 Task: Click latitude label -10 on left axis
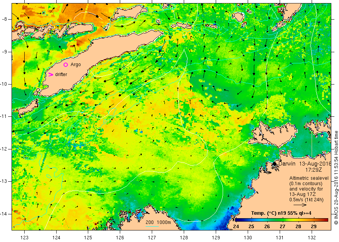[x=4, y=84]
